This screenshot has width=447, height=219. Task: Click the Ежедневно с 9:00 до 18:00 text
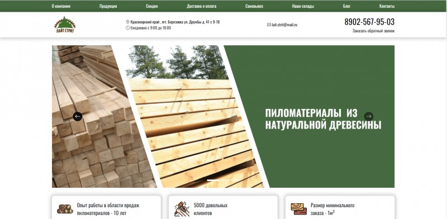pyautogui.click(x=150, y=28)
